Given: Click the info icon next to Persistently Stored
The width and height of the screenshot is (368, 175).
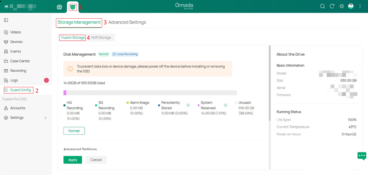Looking at the screenshot, I should coord(188,105).
